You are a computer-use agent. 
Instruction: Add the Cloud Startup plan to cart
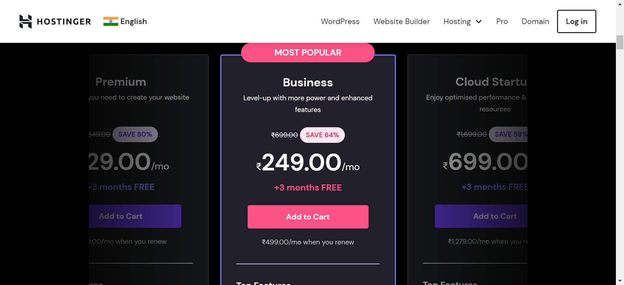[x=481, y=216]
